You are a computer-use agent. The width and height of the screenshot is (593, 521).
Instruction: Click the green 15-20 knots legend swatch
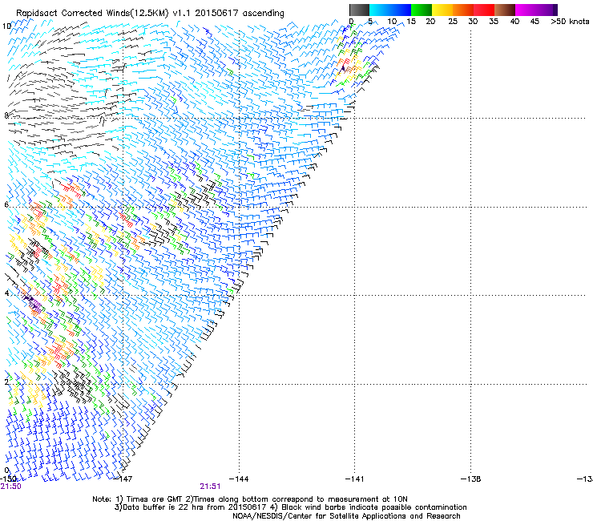point(422,10)
